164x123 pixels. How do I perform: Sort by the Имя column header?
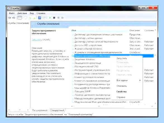tap(74, 30)
